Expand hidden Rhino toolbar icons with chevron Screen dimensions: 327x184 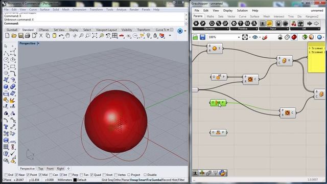click(x=170, y=36)
